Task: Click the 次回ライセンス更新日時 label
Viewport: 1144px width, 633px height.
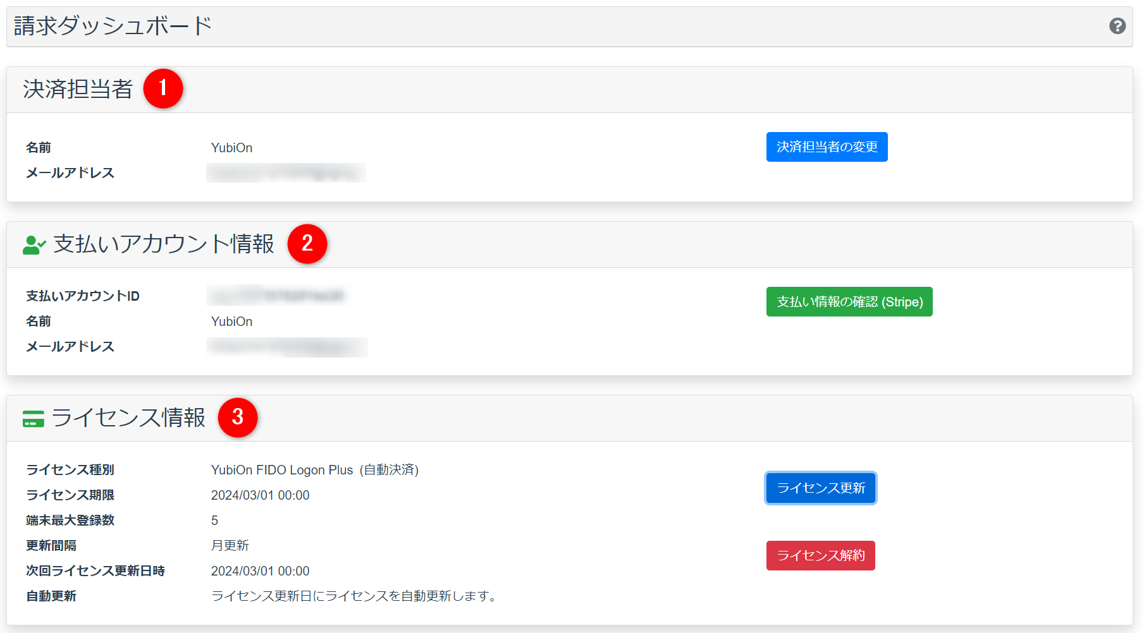Action: click(95, 571)
